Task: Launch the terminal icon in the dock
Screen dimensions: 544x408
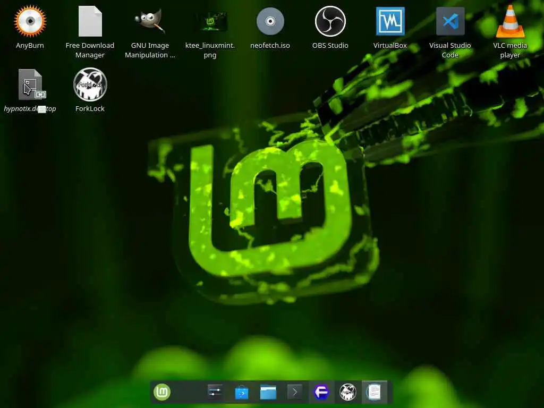Action: (294, 392)
